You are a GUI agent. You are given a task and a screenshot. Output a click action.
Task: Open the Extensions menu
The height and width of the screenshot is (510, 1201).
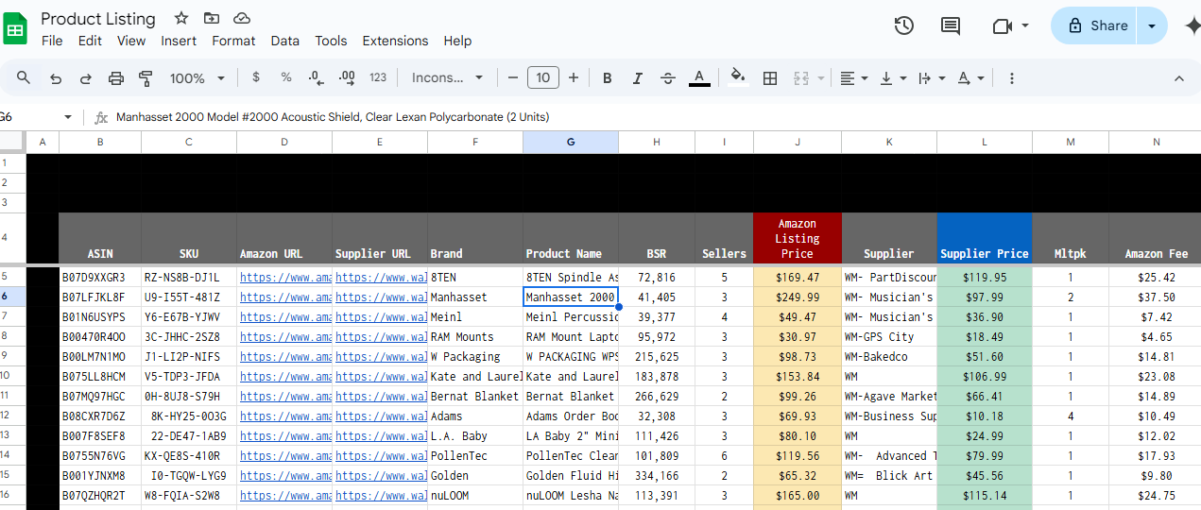coord(395,41)
